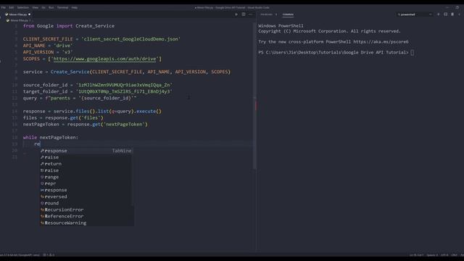This screenshot has width=464, height=261.
Task: Open the Go menu
Action: pos(43,7)
